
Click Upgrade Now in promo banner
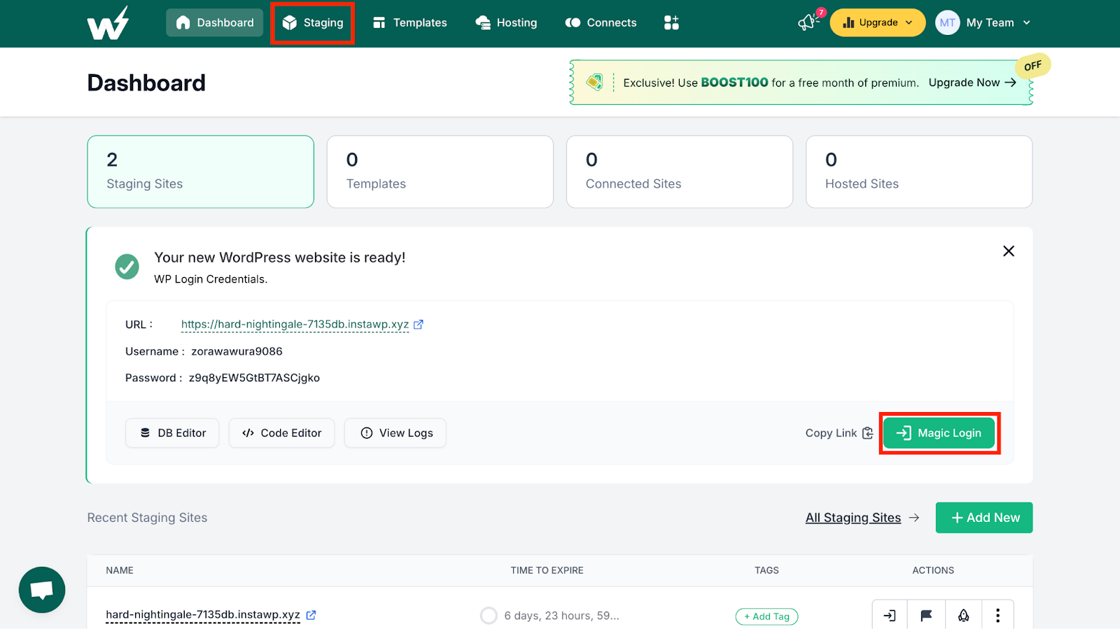[972, 83]
